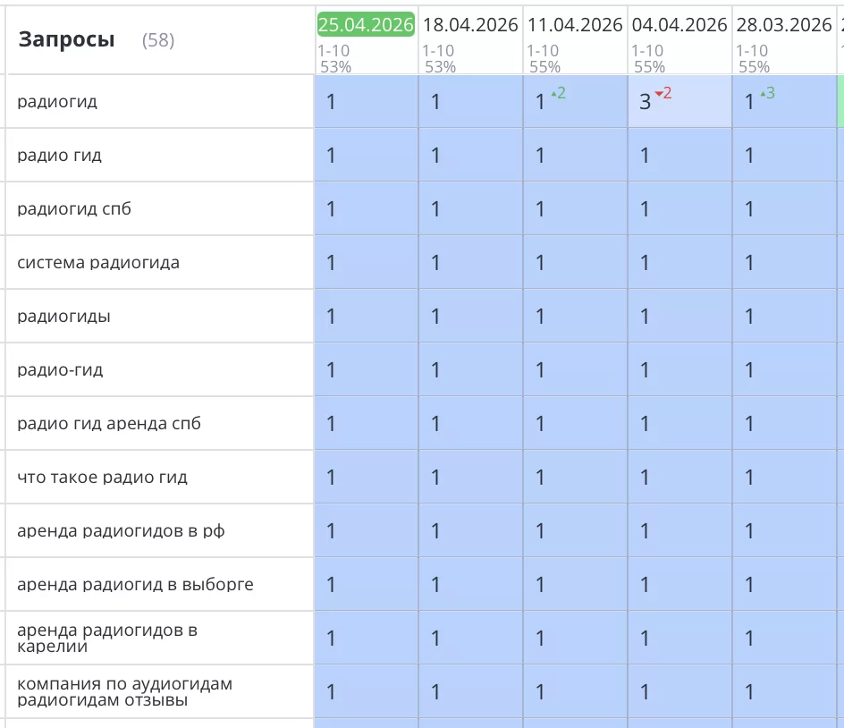Click система радиогида cell under 11.04.2026
This screenshot has height=728, width=844.
point(576,262)
